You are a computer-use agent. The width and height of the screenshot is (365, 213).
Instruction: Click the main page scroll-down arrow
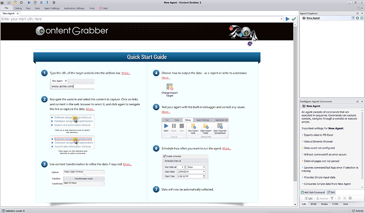295,204
